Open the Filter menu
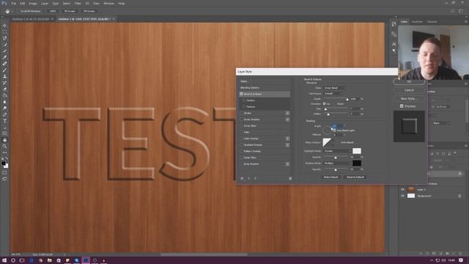The image size is (469, 264). click(78, 3)
